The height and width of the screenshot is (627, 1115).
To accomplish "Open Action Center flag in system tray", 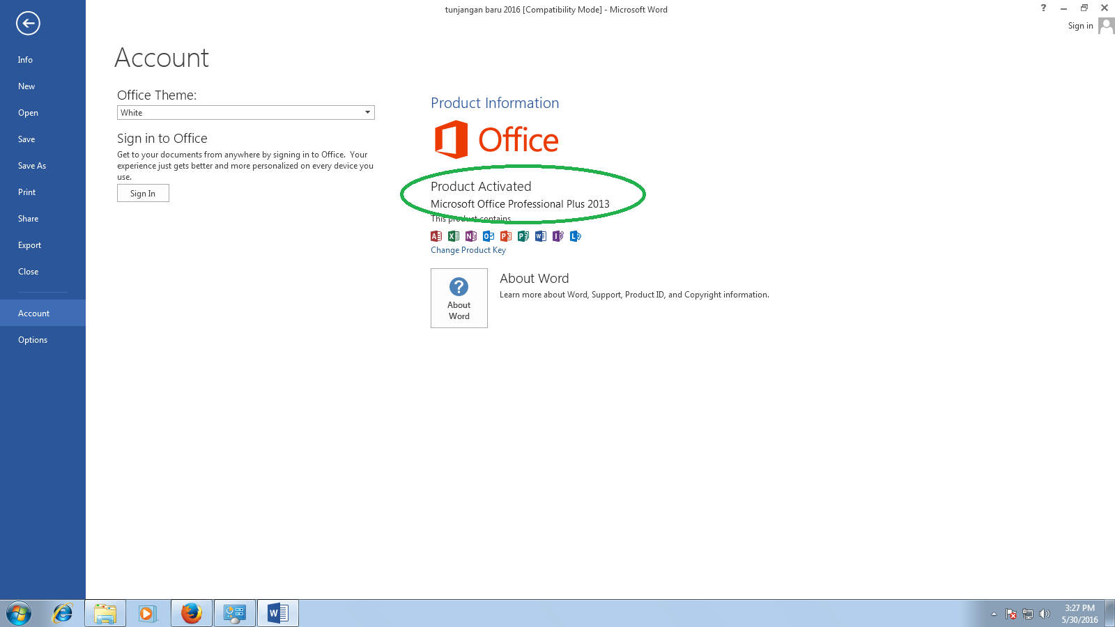I will 1011,614.
